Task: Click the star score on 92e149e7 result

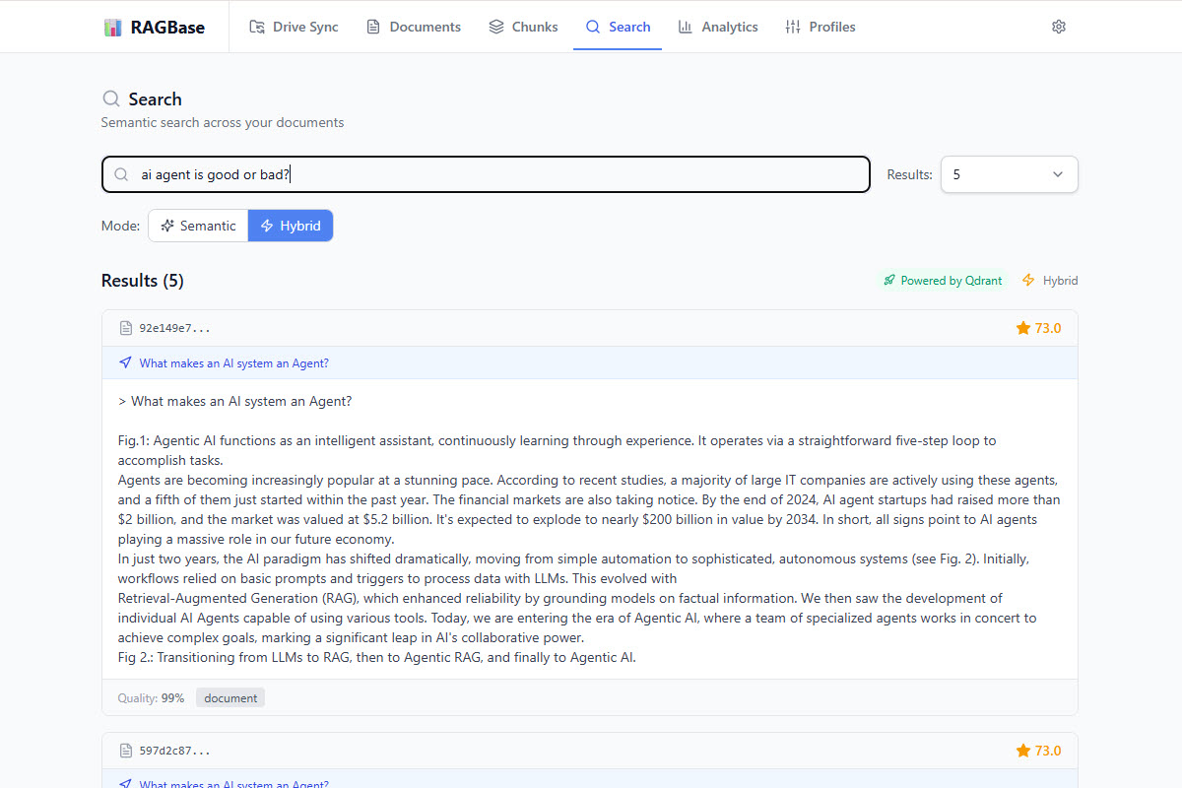Action: coord(1038,328)
